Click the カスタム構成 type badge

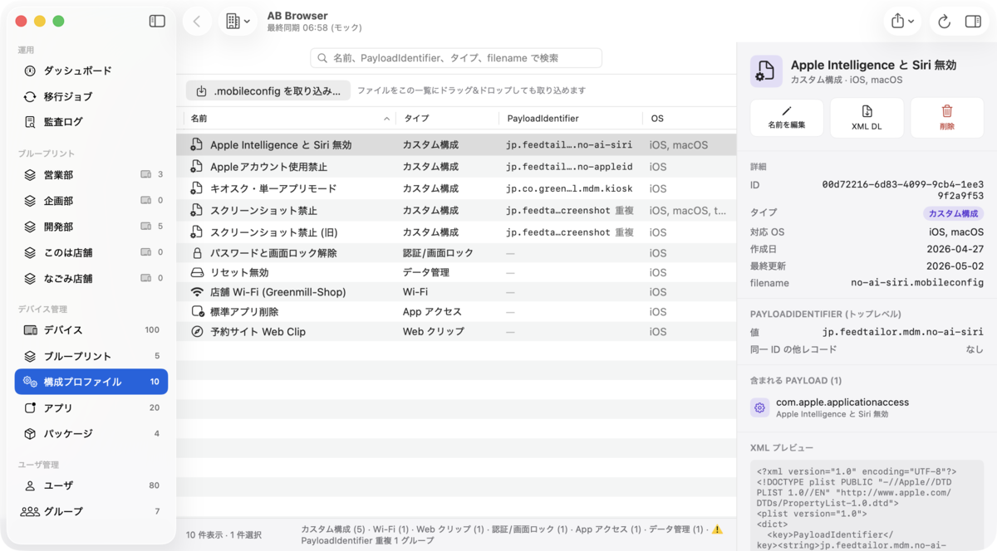point(953,213)
